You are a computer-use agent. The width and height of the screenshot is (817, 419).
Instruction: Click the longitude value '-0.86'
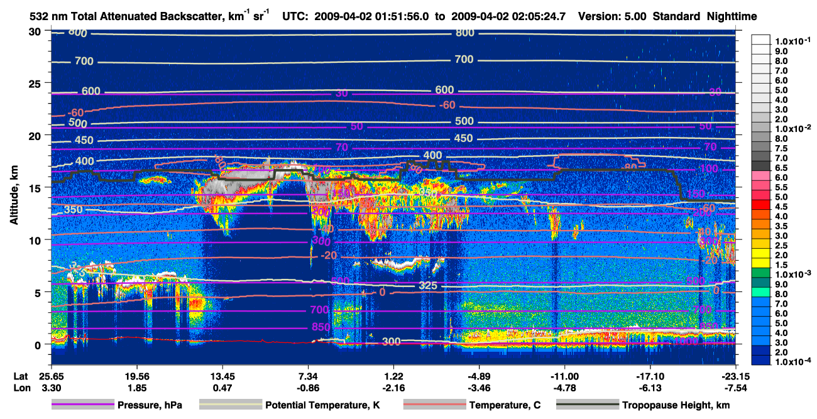coord(308,388)
